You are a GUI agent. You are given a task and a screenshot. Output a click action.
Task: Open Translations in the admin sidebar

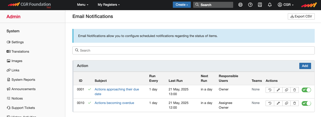coord(18,52)
